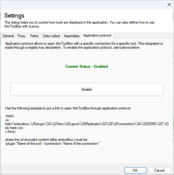
Task: Select the Application protocol tab
Action: pyautogui.click(x=97, y=35)
